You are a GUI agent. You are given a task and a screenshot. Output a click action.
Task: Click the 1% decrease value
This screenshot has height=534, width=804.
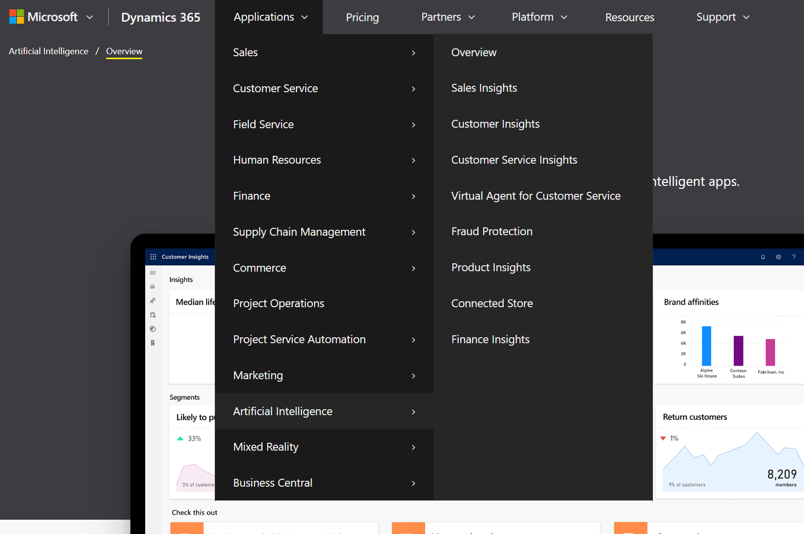coord(674,438)
